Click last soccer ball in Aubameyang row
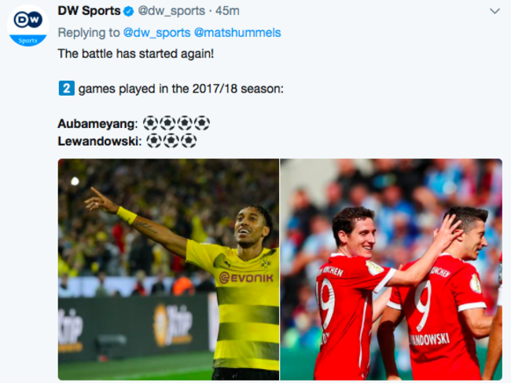This screenshot has width=511, height=383. click(202, 123)
